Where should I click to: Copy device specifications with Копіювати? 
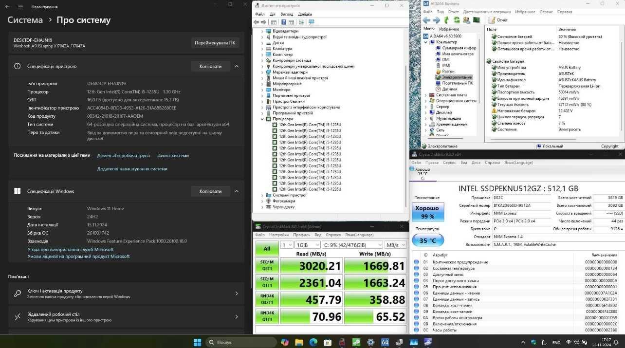(x=210, y=66)
